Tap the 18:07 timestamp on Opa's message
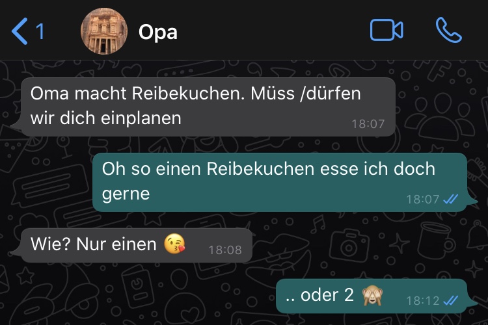Viewport: 488px width, 325px height. coord(368,123)
